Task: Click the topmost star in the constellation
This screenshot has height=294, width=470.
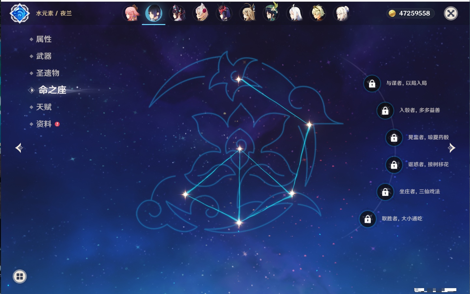Action: [x=239, y=79]
